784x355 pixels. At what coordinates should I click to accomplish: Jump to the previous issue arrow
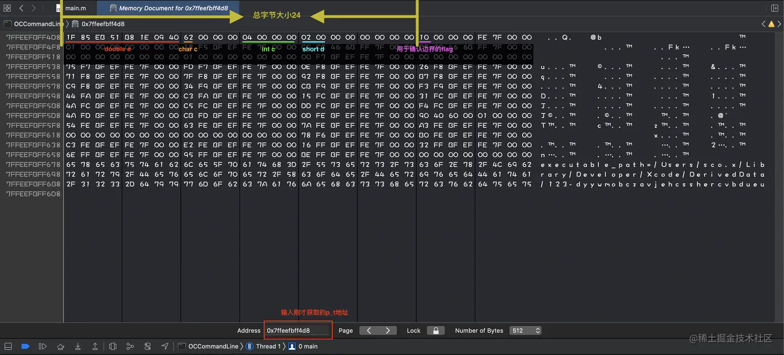coord(763,24)
